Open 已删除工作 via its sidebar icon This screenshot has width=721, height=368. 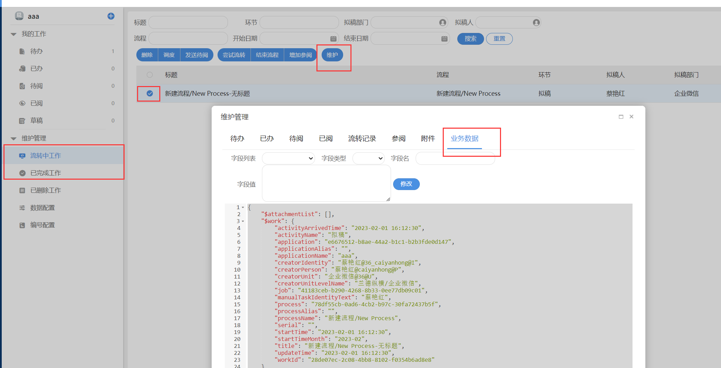click(22, 190)
